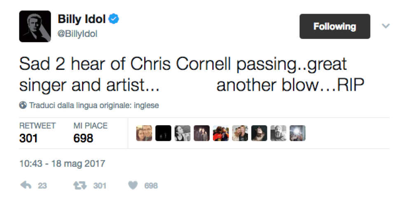412x205 pixels.
Task: Click the @BillyIdol handle
Action: click(77, 34)
